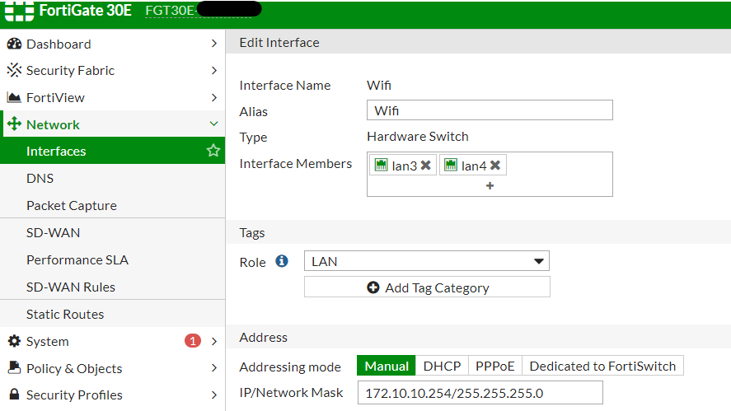Remove lan3 from interface members
The image size is (731, 411).
tap(425, 166)
